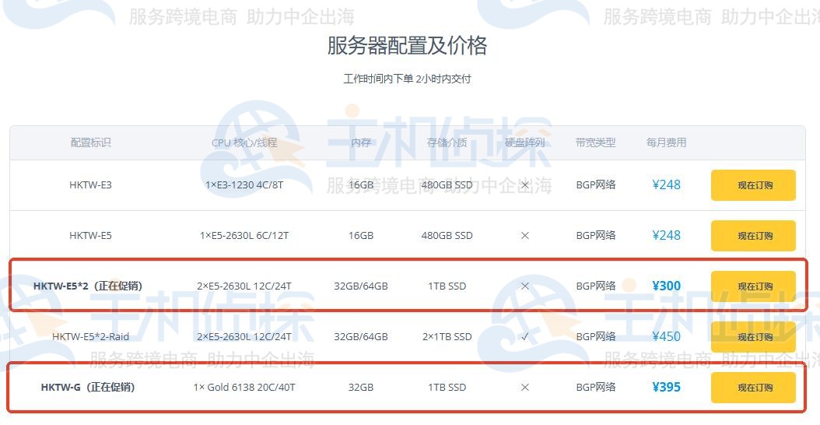Click the 2×1TB SSD storage cell
Image resolution: width=820 pixels, height=425 pixels.
[x=447, y=337]
